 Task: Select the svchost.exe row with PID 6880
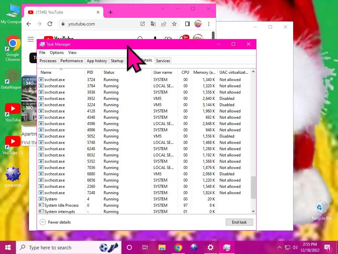144,174
